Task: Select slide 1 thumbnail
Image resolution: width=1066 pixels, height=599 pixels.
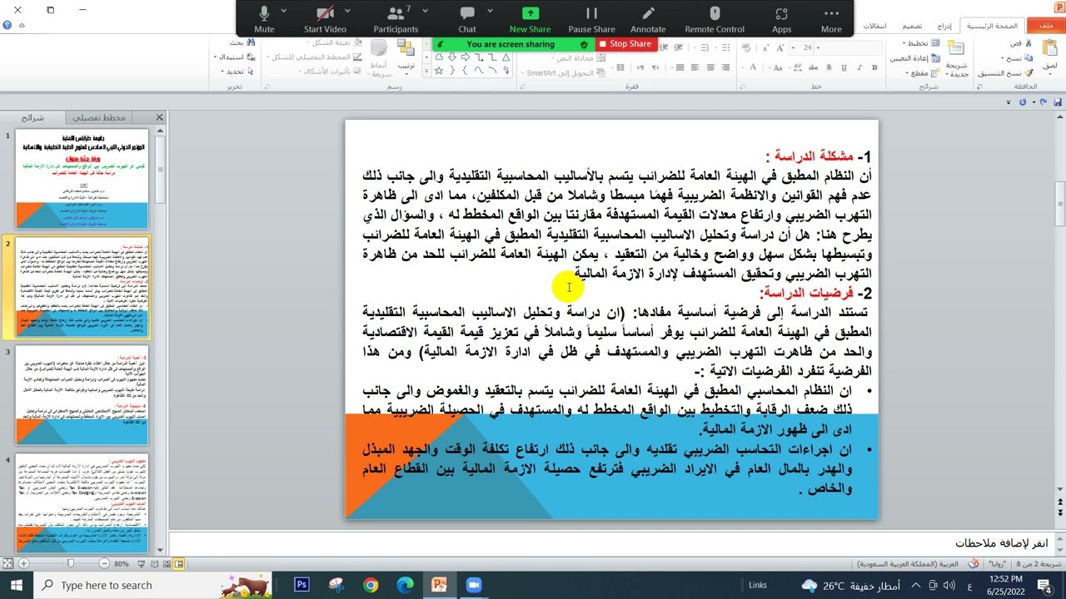Action: tap(82, 179)
